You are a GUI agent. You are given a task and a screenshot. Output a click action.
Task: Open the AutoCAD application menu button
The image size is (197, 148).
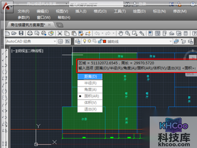pos(7,7)
